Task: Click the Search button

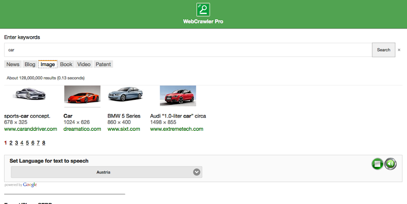Action: 384,50
